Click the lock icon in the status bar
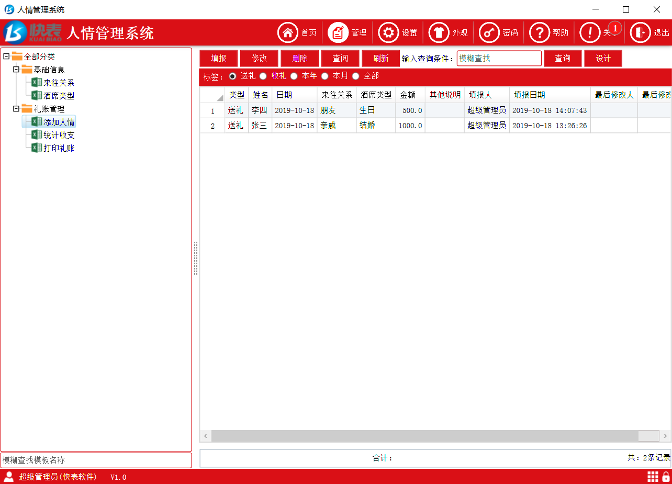This screenshot has width=672, height=484. coord(667,477)
